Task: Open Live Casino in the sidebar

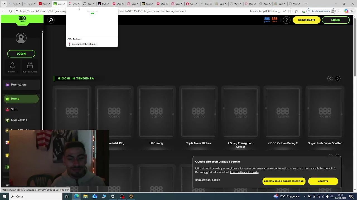Action: [21, 120]
